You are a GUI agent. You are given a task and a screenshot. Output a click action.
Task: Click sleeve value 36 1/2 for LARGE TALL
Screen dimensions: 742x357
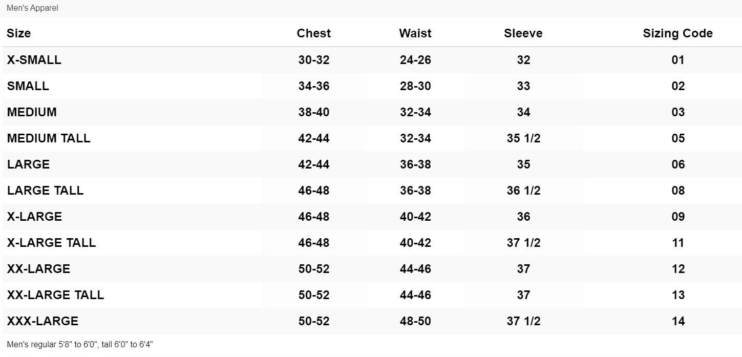point(523,191)
